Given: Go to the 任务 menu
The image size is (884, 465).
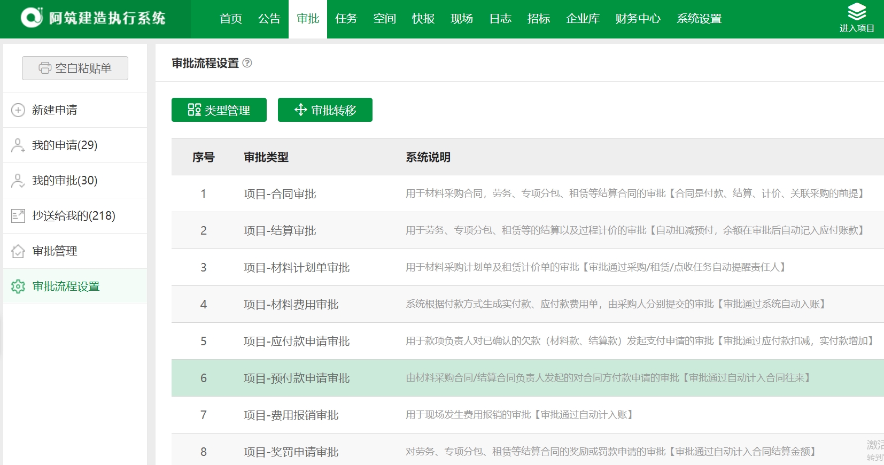Looking at the screenshot, I should pyautogui.click(x=346, y=19).
